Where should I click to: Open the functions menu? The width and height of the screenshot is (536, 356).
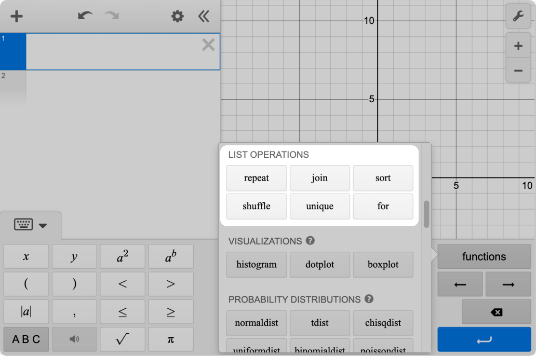click(484, 256)
